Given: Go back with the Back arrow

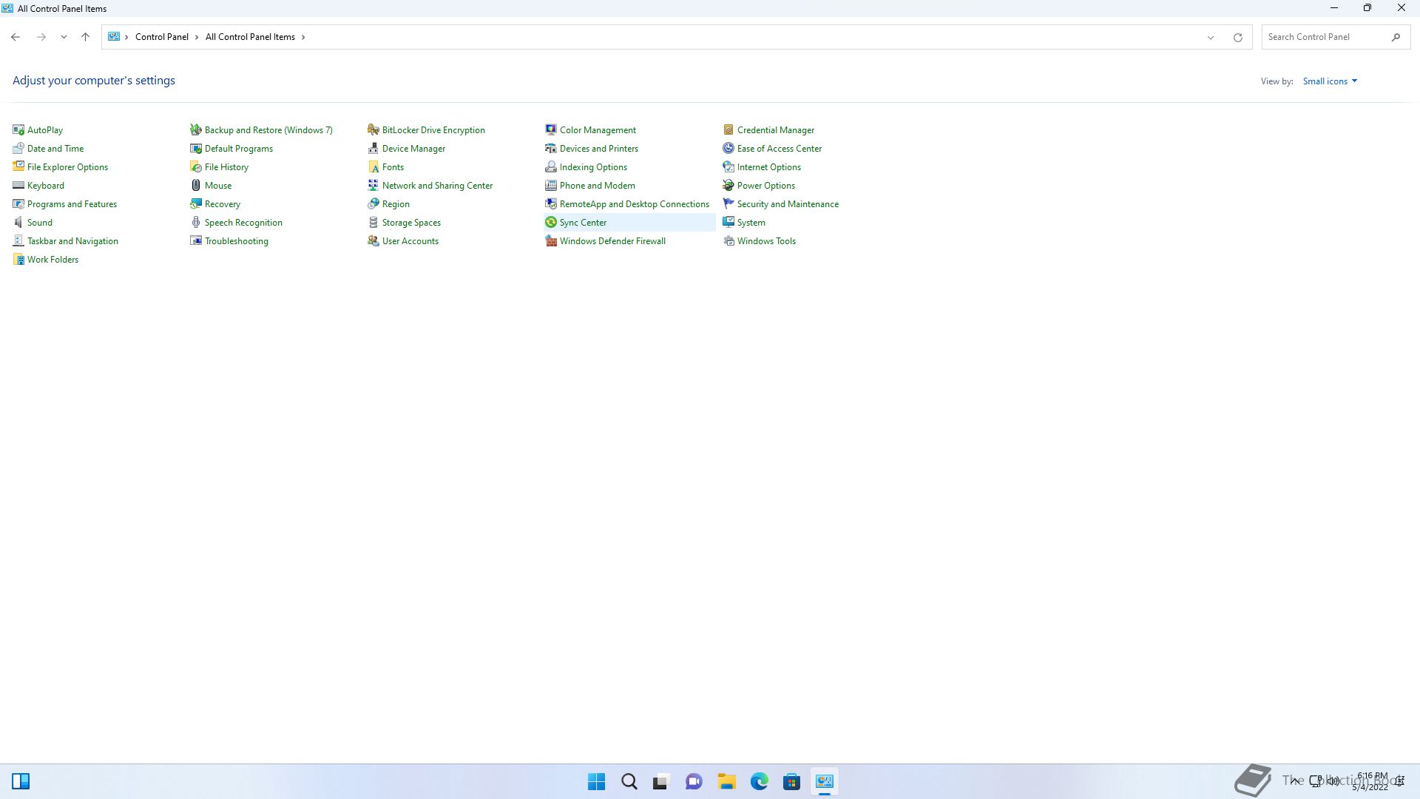Looking at the screenshot, I should [16, 37].
